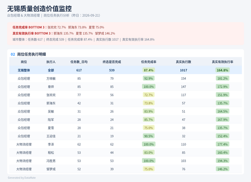Click the 岗位任务执行明细 section heading
The height and width of the screenshot is (182, 251).
[x=32, y=54]
